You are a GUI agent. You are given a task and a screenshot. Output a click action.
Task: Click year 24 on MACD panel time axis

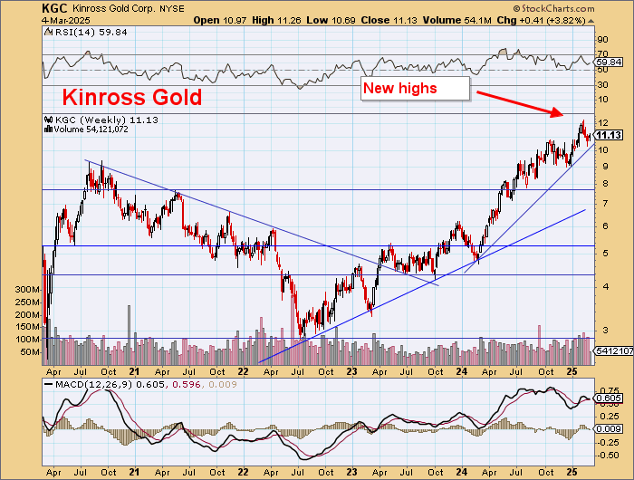(462, 473)
